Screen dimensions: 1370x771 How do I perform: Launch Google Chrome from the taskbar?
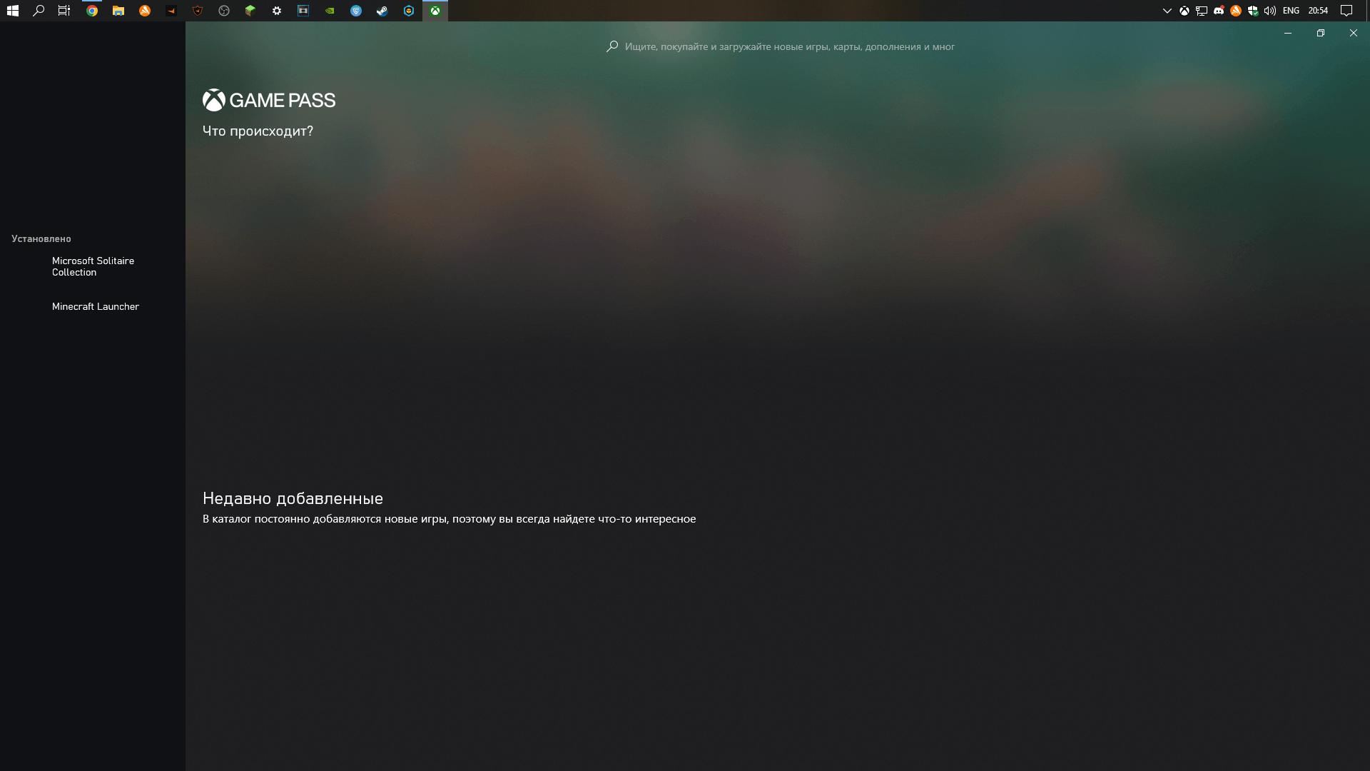tap(92, 11)
